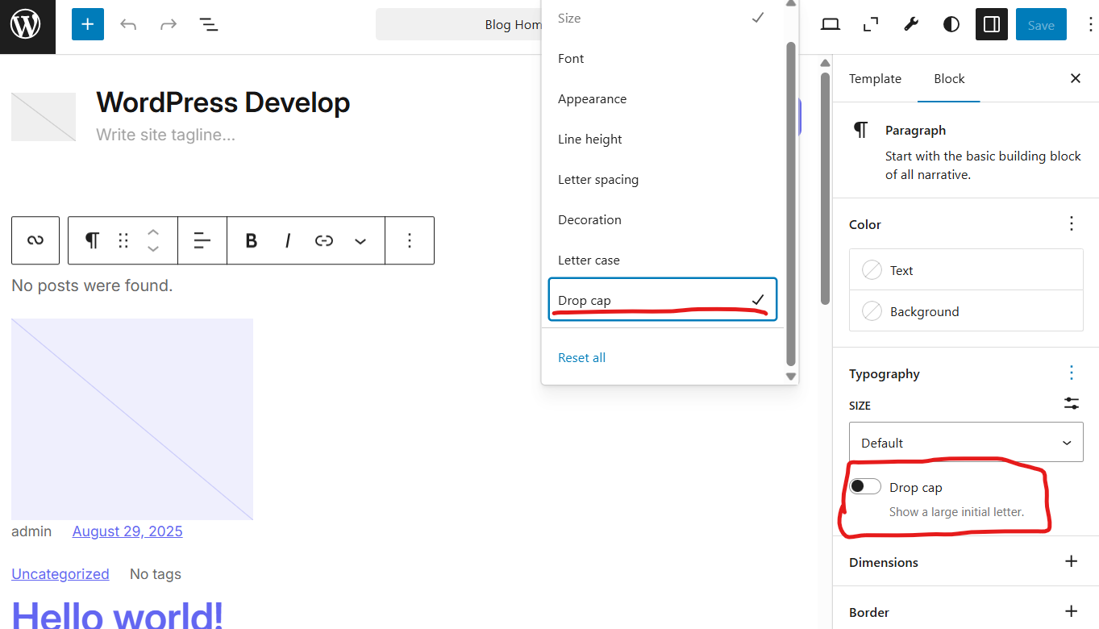Expand the Dimensions plus options
Image resolution: width=1099 pixels, height=629 pixels.
click(1072, 561)
